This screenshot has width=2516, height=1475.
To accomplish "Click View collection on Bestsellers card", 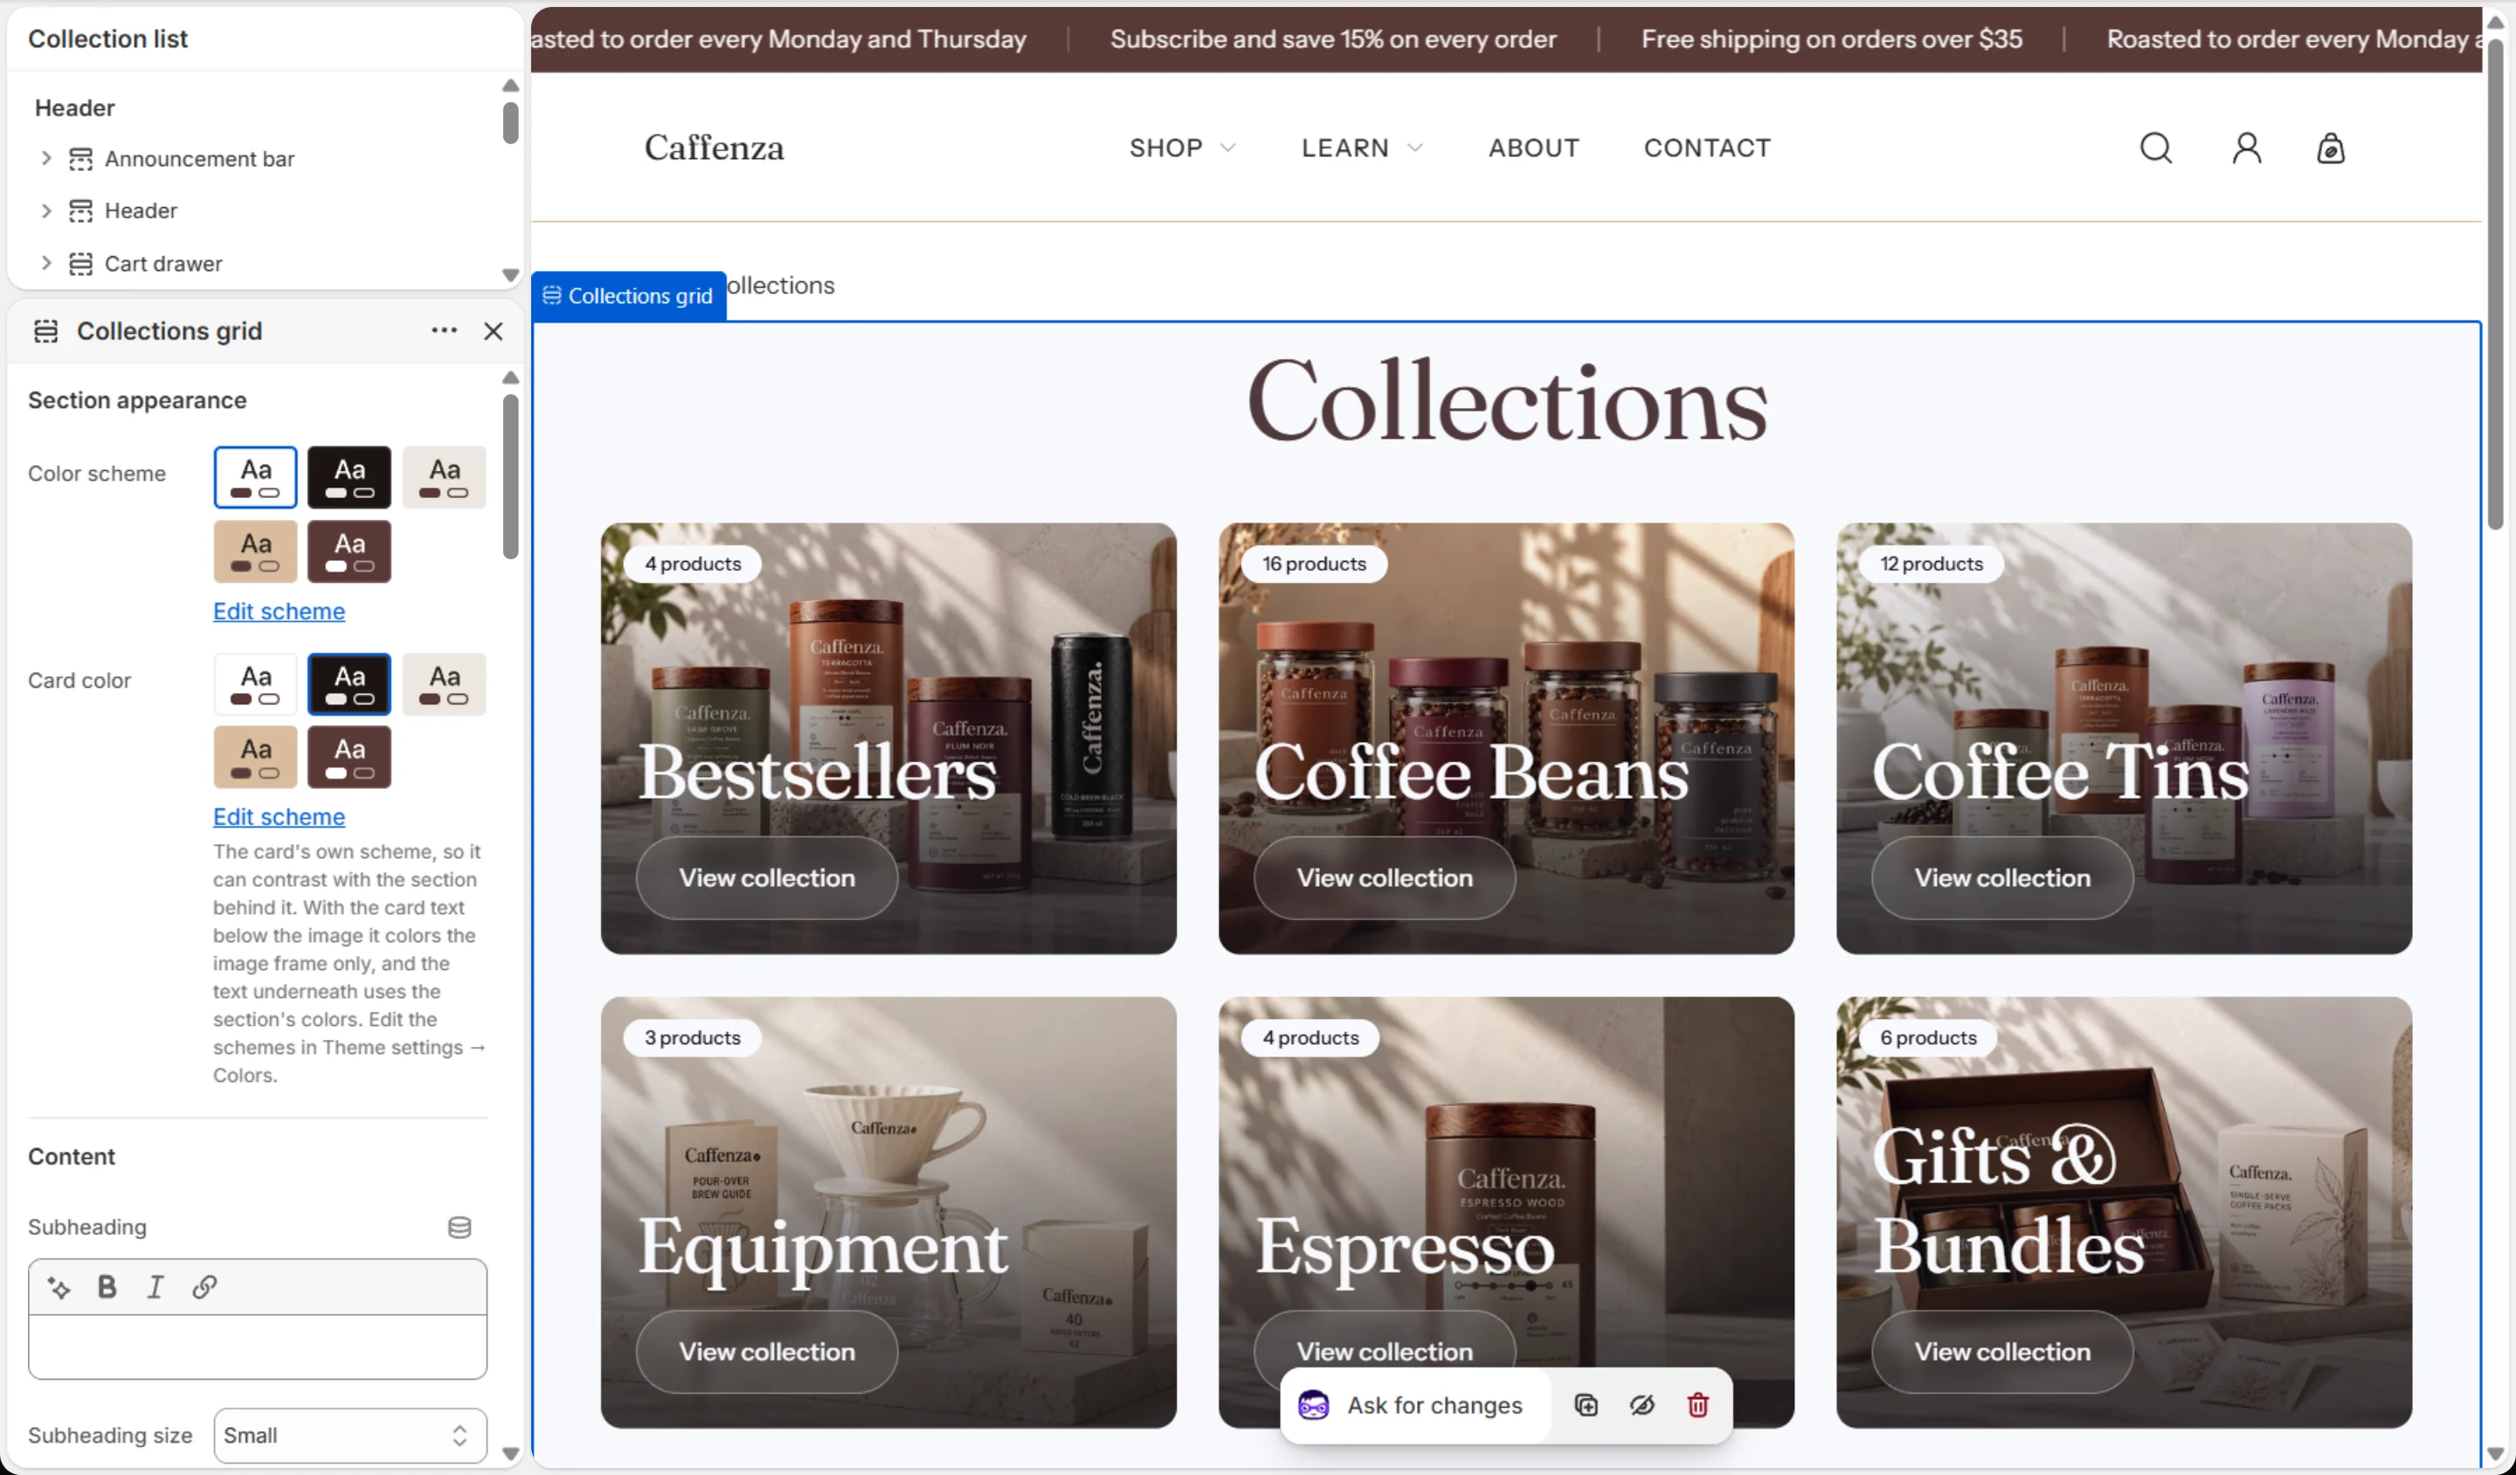I will (x=767, y=878).
